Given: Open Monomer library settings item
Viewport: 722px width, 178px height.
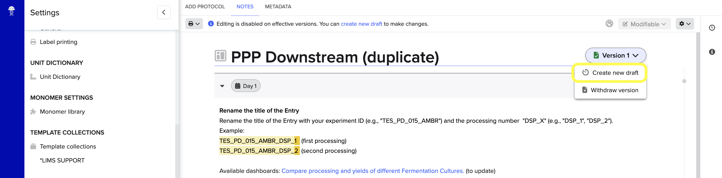Looking at the screenshot, I should point(62,112).
